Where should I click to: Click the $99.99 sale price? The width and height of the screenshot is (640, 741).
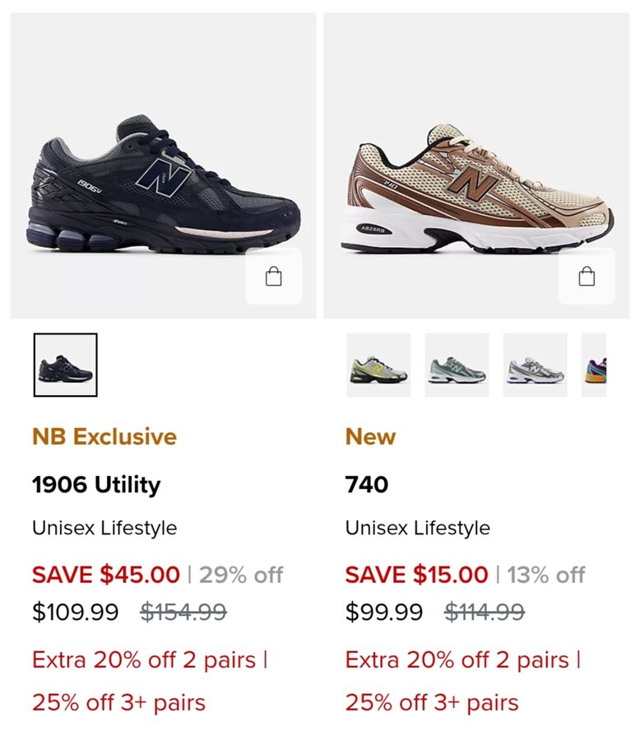coord(384,612)
